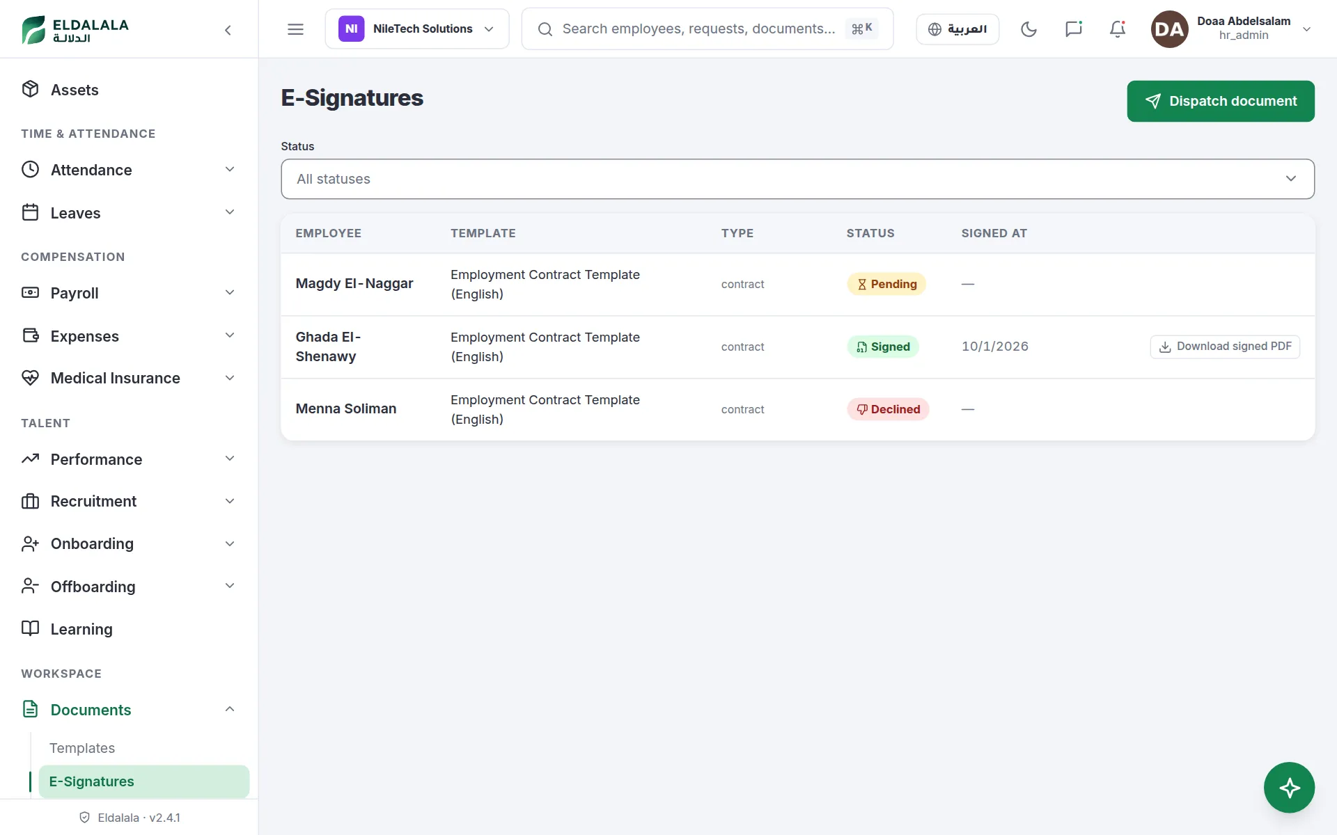Open the NileTech Solutions company switcher

(x=417, y=29)
